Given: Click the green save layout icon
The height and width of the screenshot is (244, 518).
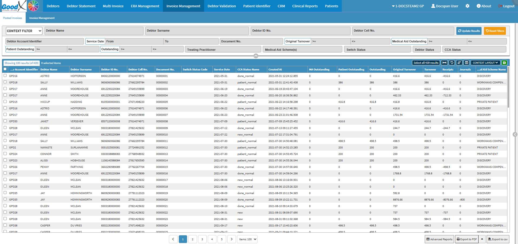Looking at the screenshot, I should point(504,63).
